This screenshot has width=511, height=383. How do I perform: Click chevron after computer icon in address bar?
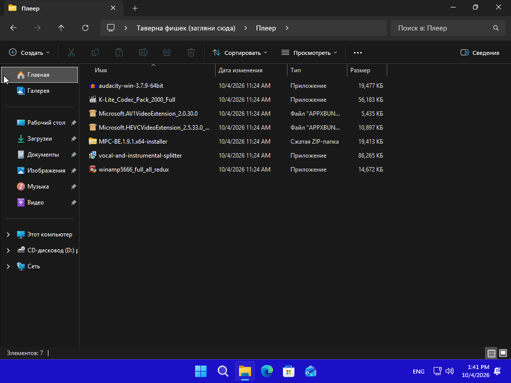click(126, 28)
